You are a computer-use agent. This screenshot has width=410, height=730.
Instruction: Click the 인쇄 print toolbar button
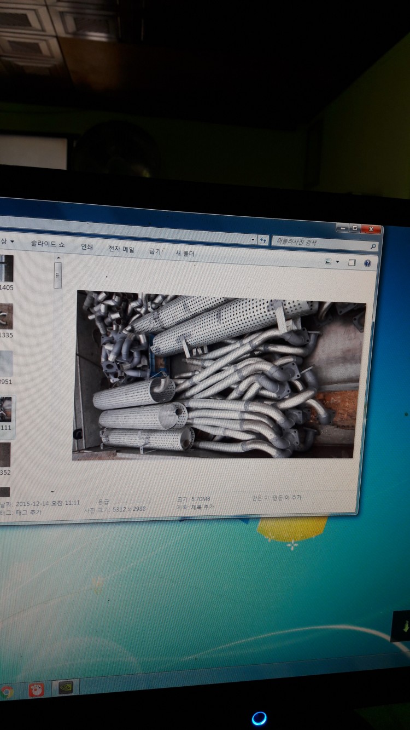click(x=87, y=246)
